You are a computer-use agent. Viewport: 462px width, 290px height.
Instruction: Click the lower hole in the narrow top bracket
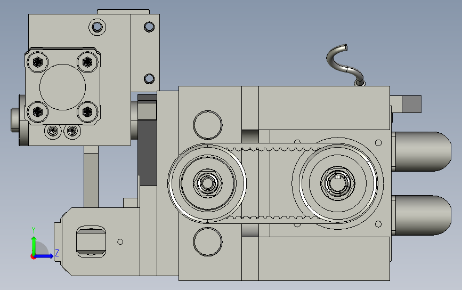(149, 79)
